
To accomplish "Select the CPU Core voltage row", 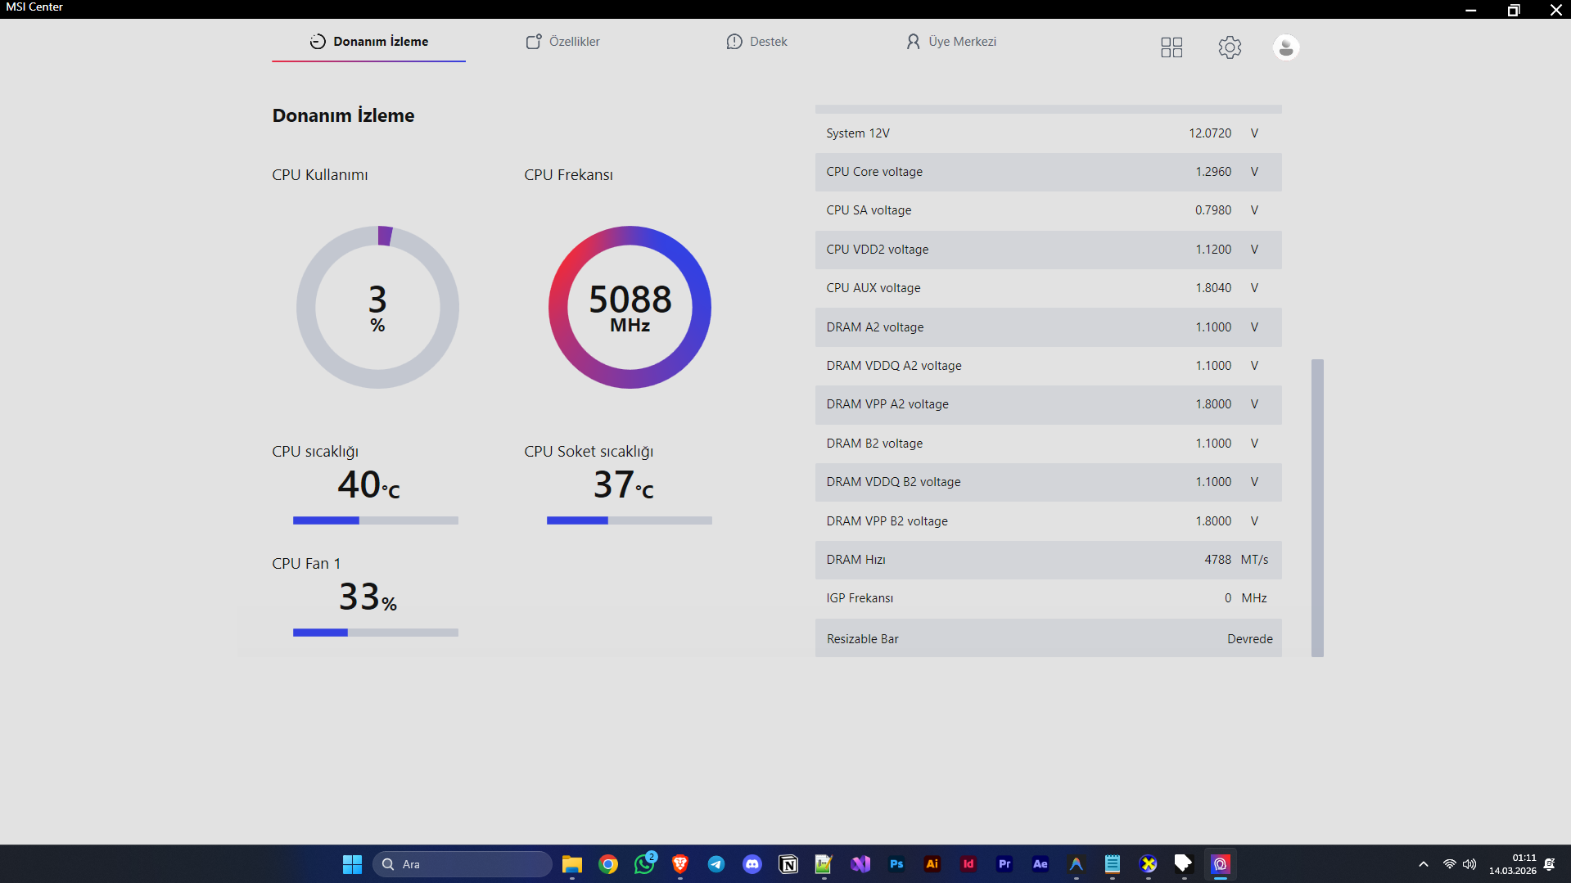I will [1048, 172].
